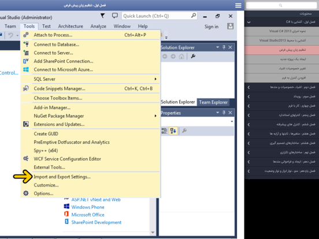Open the Undo history dropdown arrow
319x239 pixels.
click(x=17, y=36)
